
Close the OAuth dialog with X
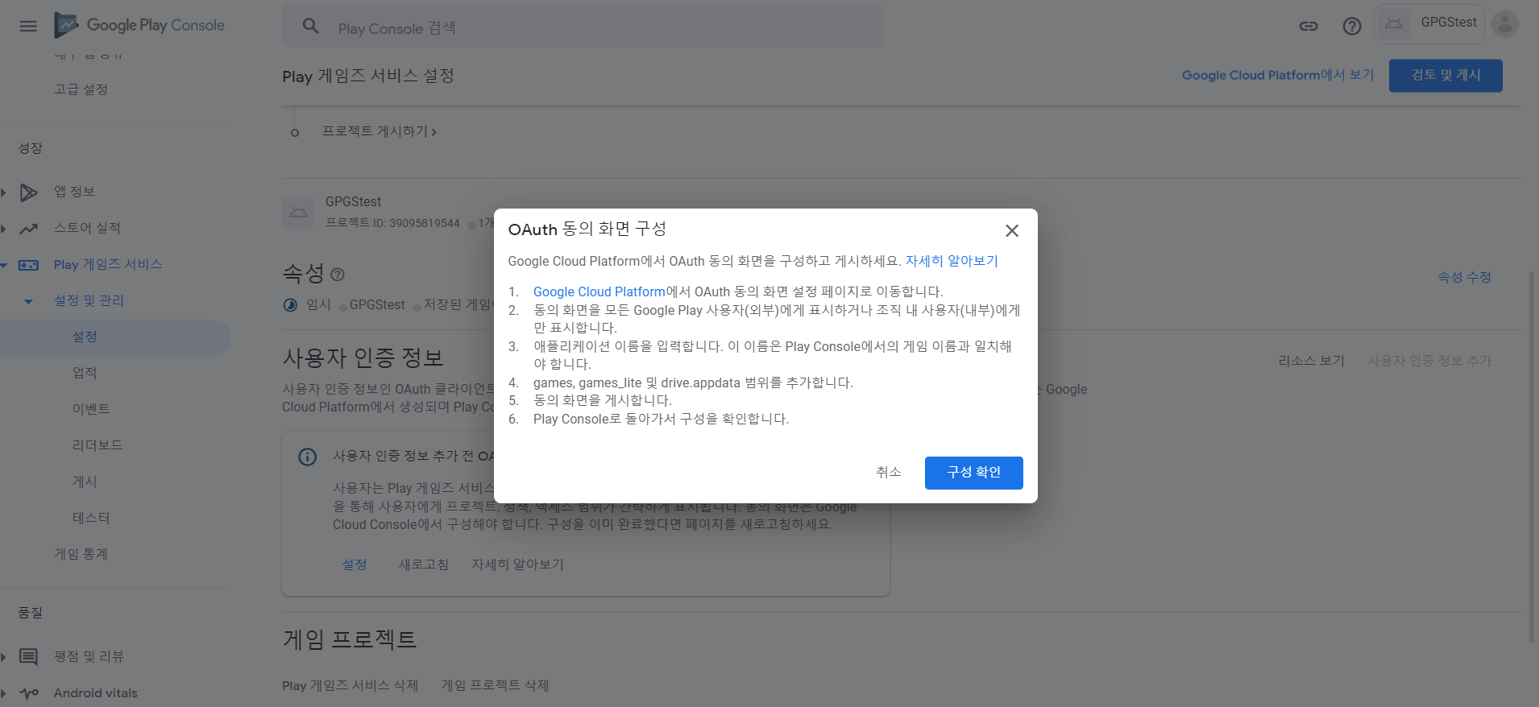[x=1012, y=231]
